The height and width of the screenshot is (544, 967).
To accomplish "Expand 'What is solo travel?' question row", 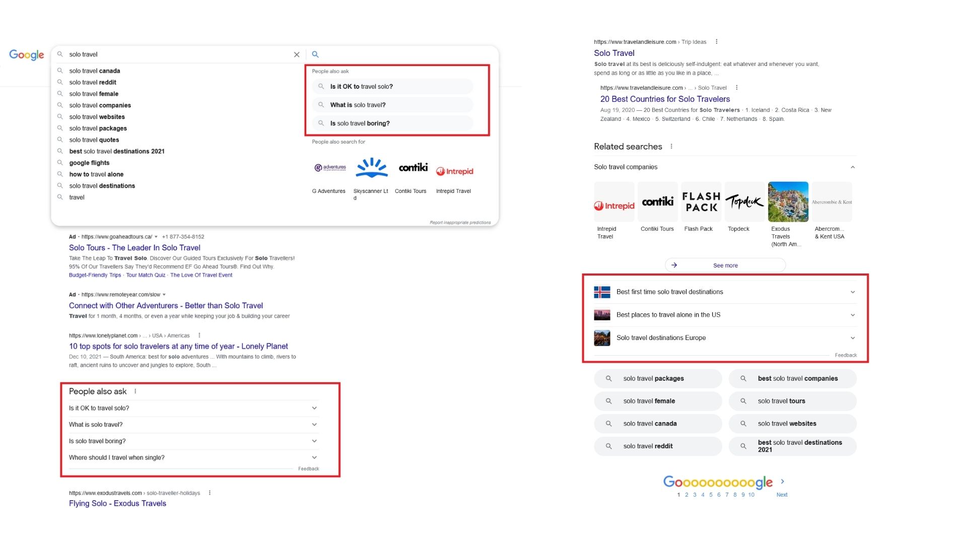I will pyautogui.click(x=193, y=425).
